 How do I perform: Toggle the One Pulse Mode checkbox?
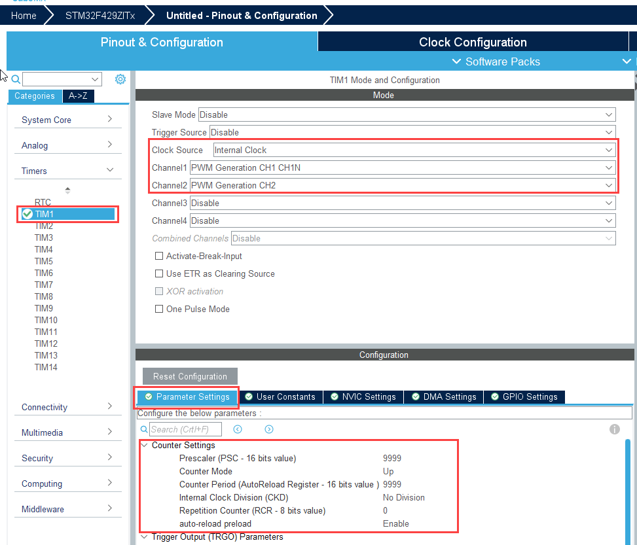tap(159, 309)
